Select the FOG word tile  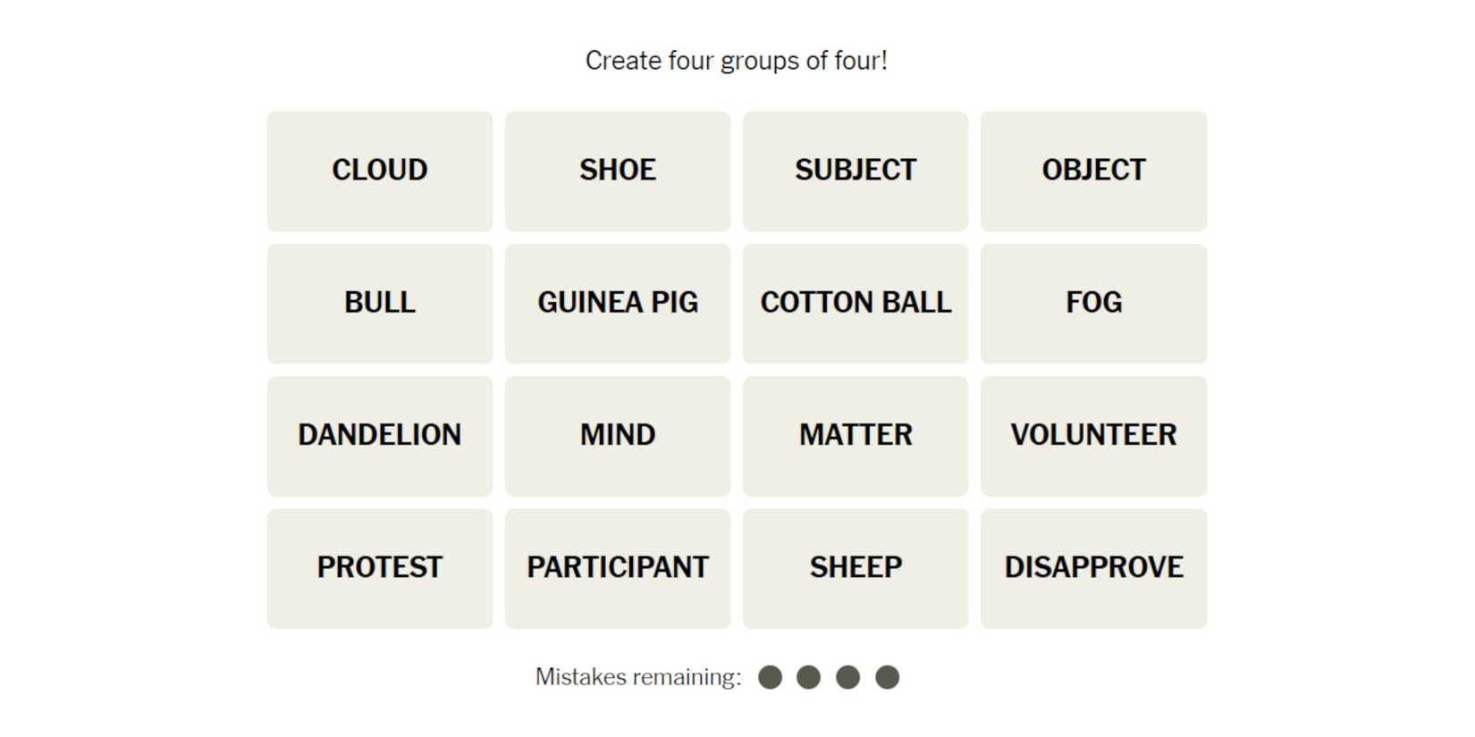1093,303
